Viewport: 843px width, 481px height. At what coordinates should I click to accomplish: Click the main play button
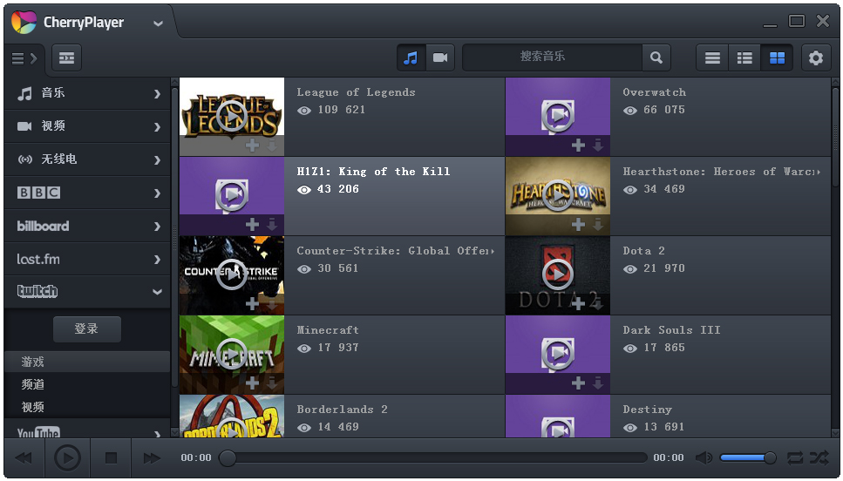tap(68, 458)
